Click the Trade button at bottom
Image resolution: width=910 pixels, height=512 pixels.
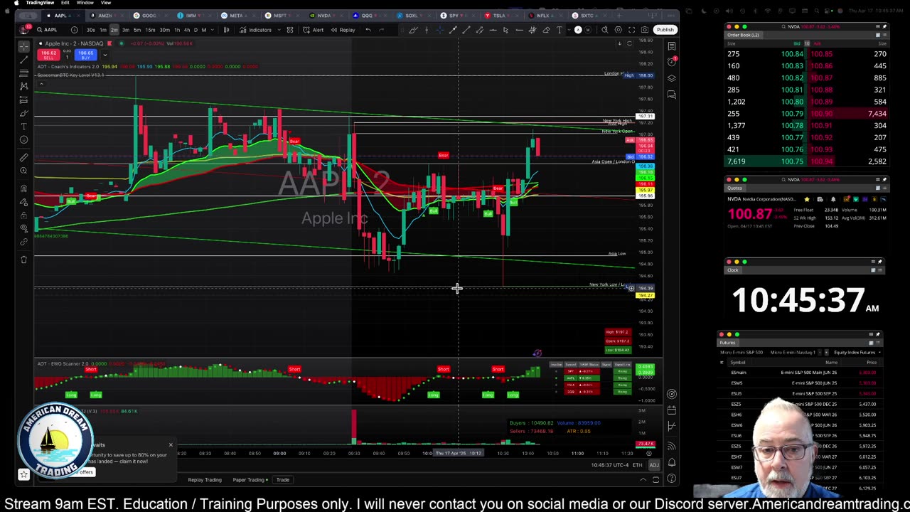tap(282, 480)
